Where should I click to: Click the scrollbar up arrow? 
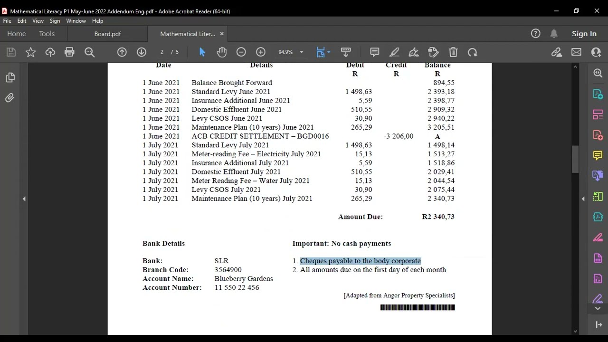[x=575, y=67]
